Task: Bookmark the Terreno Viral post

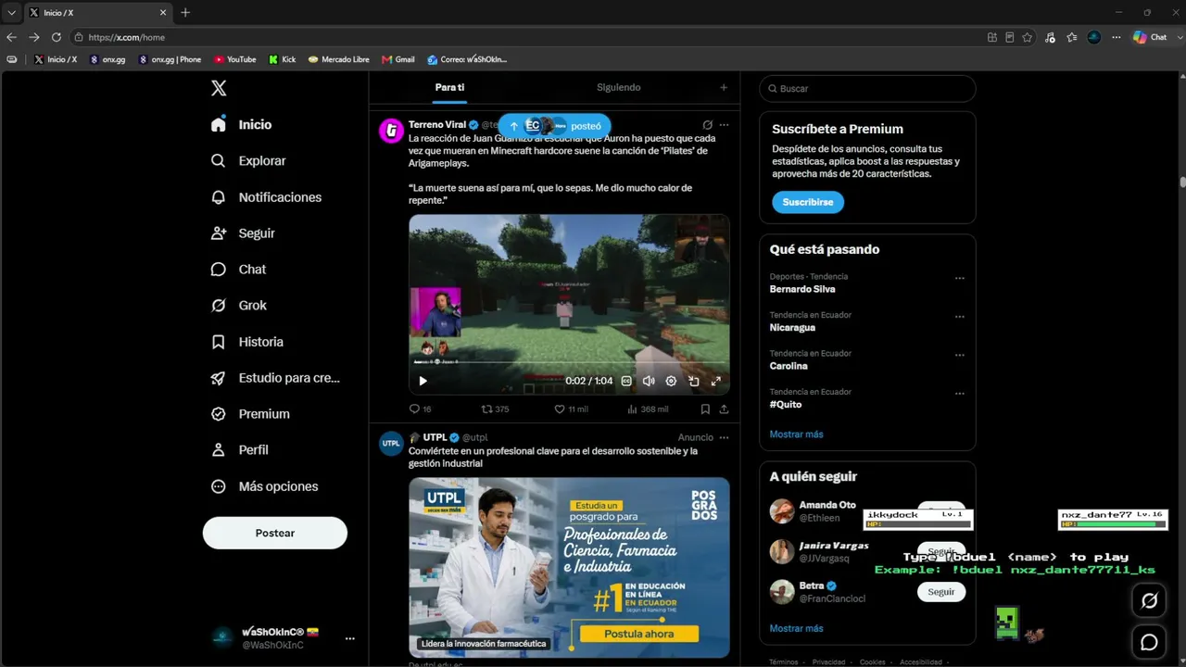Action: click(x=705, y=409)
